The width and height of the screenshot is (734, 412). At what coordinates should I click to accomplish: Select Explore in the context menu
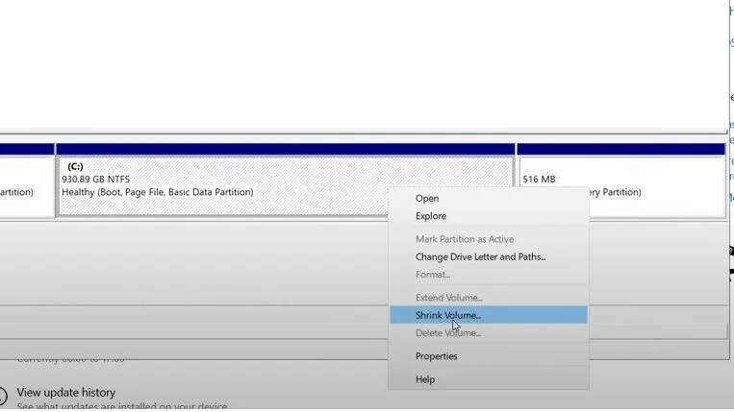click(x=489, y=216)
